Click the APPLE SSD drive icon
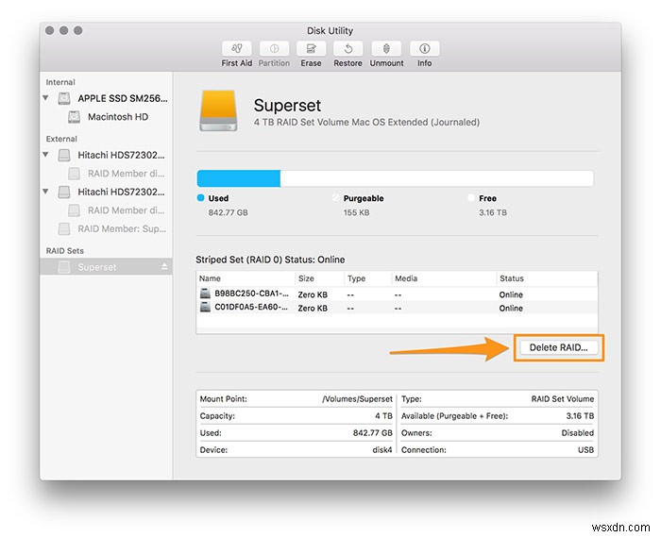Image resolution: width=661 pixels, height=537 pixels. pos(64,98)
